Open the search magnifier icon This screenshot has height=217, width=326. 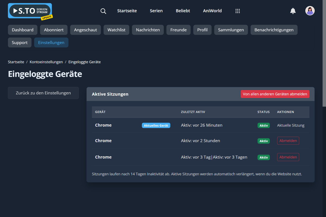coord(103,11)
